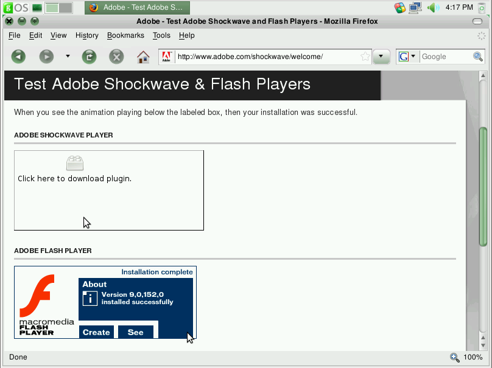
Task: Open the Tools menu
Action: click(161, 35)
